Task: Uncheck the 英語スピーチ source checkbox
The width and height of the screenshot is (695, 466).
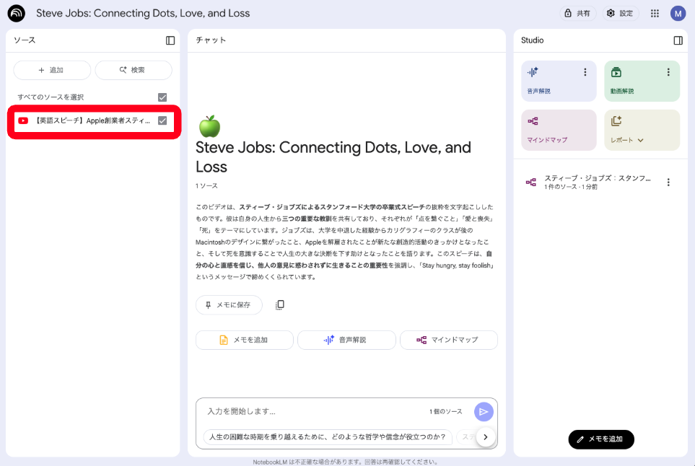Action: [x=162, y=120]
